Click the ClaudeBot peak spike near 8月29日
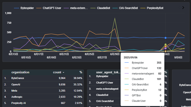This screenshot has width=191, height=107. [115, 18]
